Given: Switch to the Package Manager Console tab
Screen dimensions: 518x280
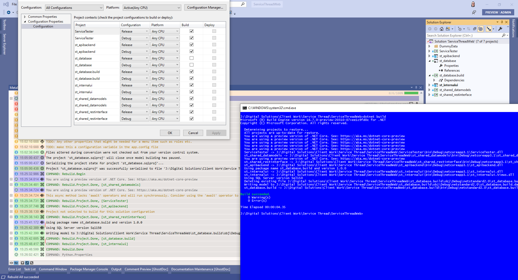Looking at the screenshot, I should (x=89, y=269).
